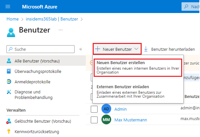Go to Home breadcrumb link
Screen dimensions: 200x137
[x=12, y=19]
